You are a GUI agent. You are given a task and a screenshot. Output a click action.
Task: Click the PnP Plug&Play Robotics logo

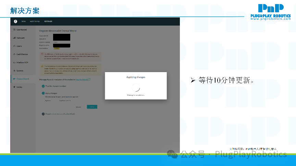tap(271, 12)
